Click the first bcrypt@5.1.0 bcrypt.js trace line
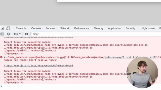 coord(48,48)
